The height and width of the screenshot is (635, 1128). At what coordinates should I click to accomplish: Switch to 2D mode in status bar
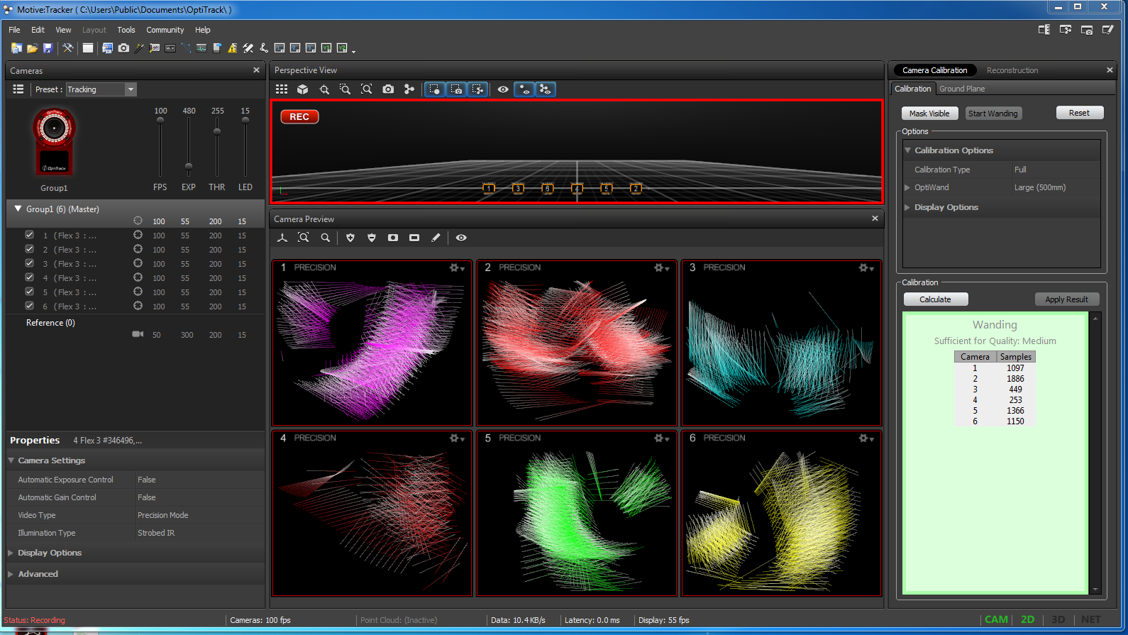(1027, 619)
